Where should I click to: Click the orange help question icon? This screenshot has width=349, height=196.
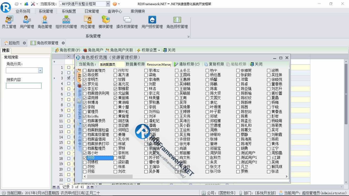115,4
